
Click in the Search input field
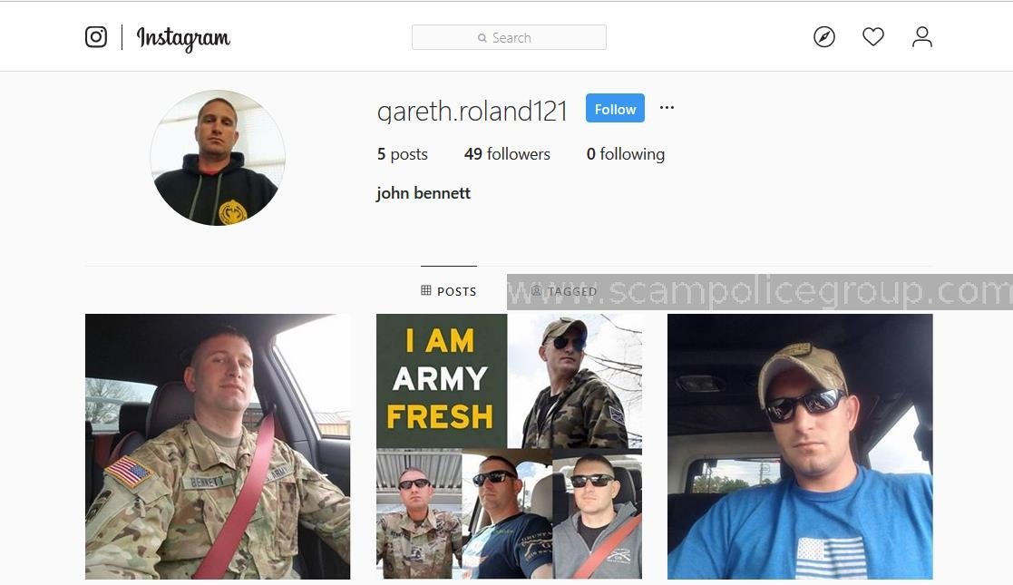click(509, 37)
